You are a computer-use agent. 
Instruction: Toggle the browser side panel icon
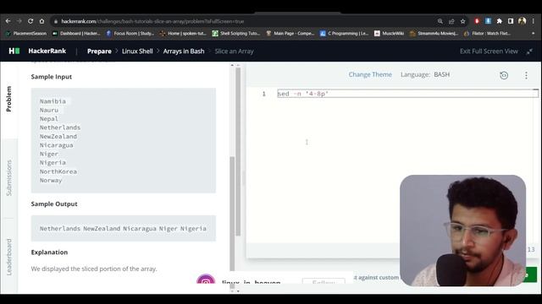pos(511,21)
